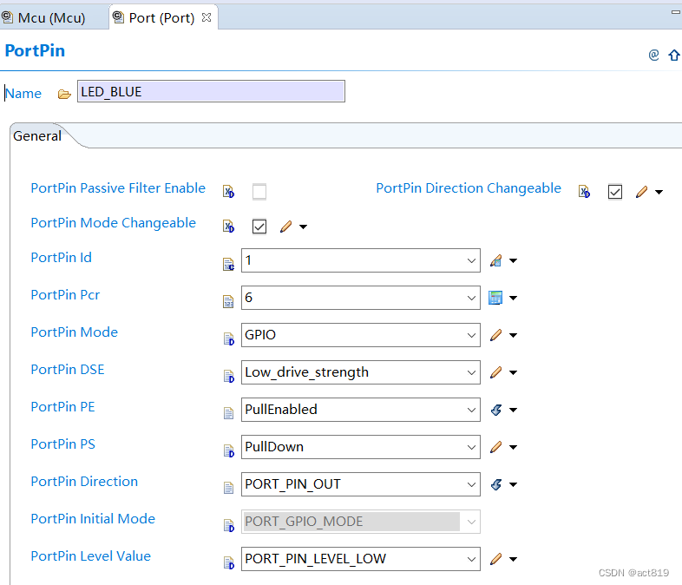Enable PortPin Passive Filter checkbox
Screen dimensions: 682x585
(259, 192)
